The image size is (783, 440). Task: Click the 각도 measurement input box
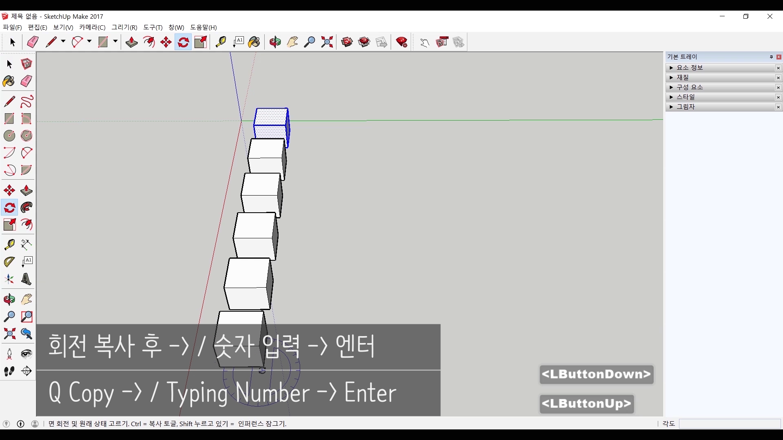pos(730,424)
